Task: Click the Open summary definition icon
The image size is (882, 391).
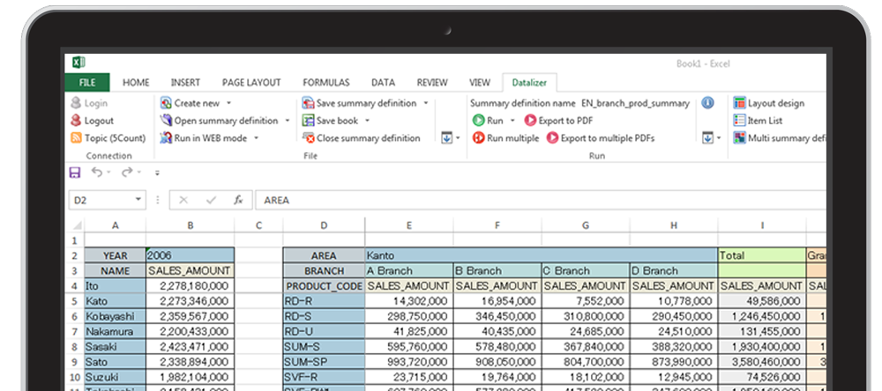Action: tap(166, 121)
